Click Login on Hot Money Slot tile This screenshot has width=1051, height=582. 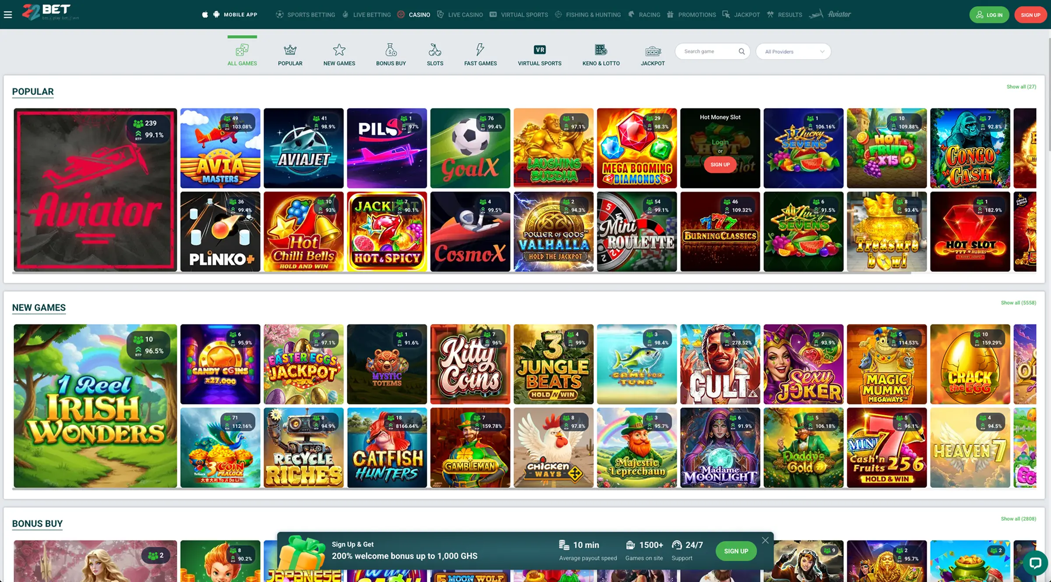(x=720, y=142)
